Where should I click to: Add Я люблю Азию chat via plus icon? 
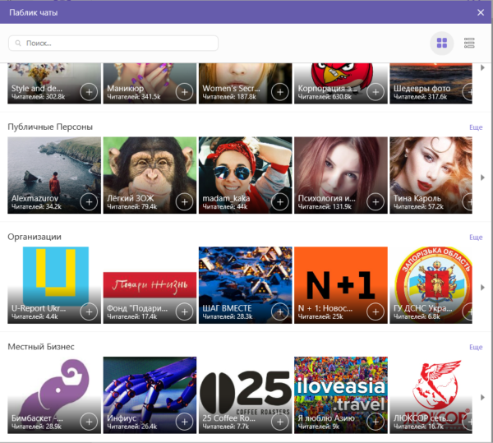(376, 422)
